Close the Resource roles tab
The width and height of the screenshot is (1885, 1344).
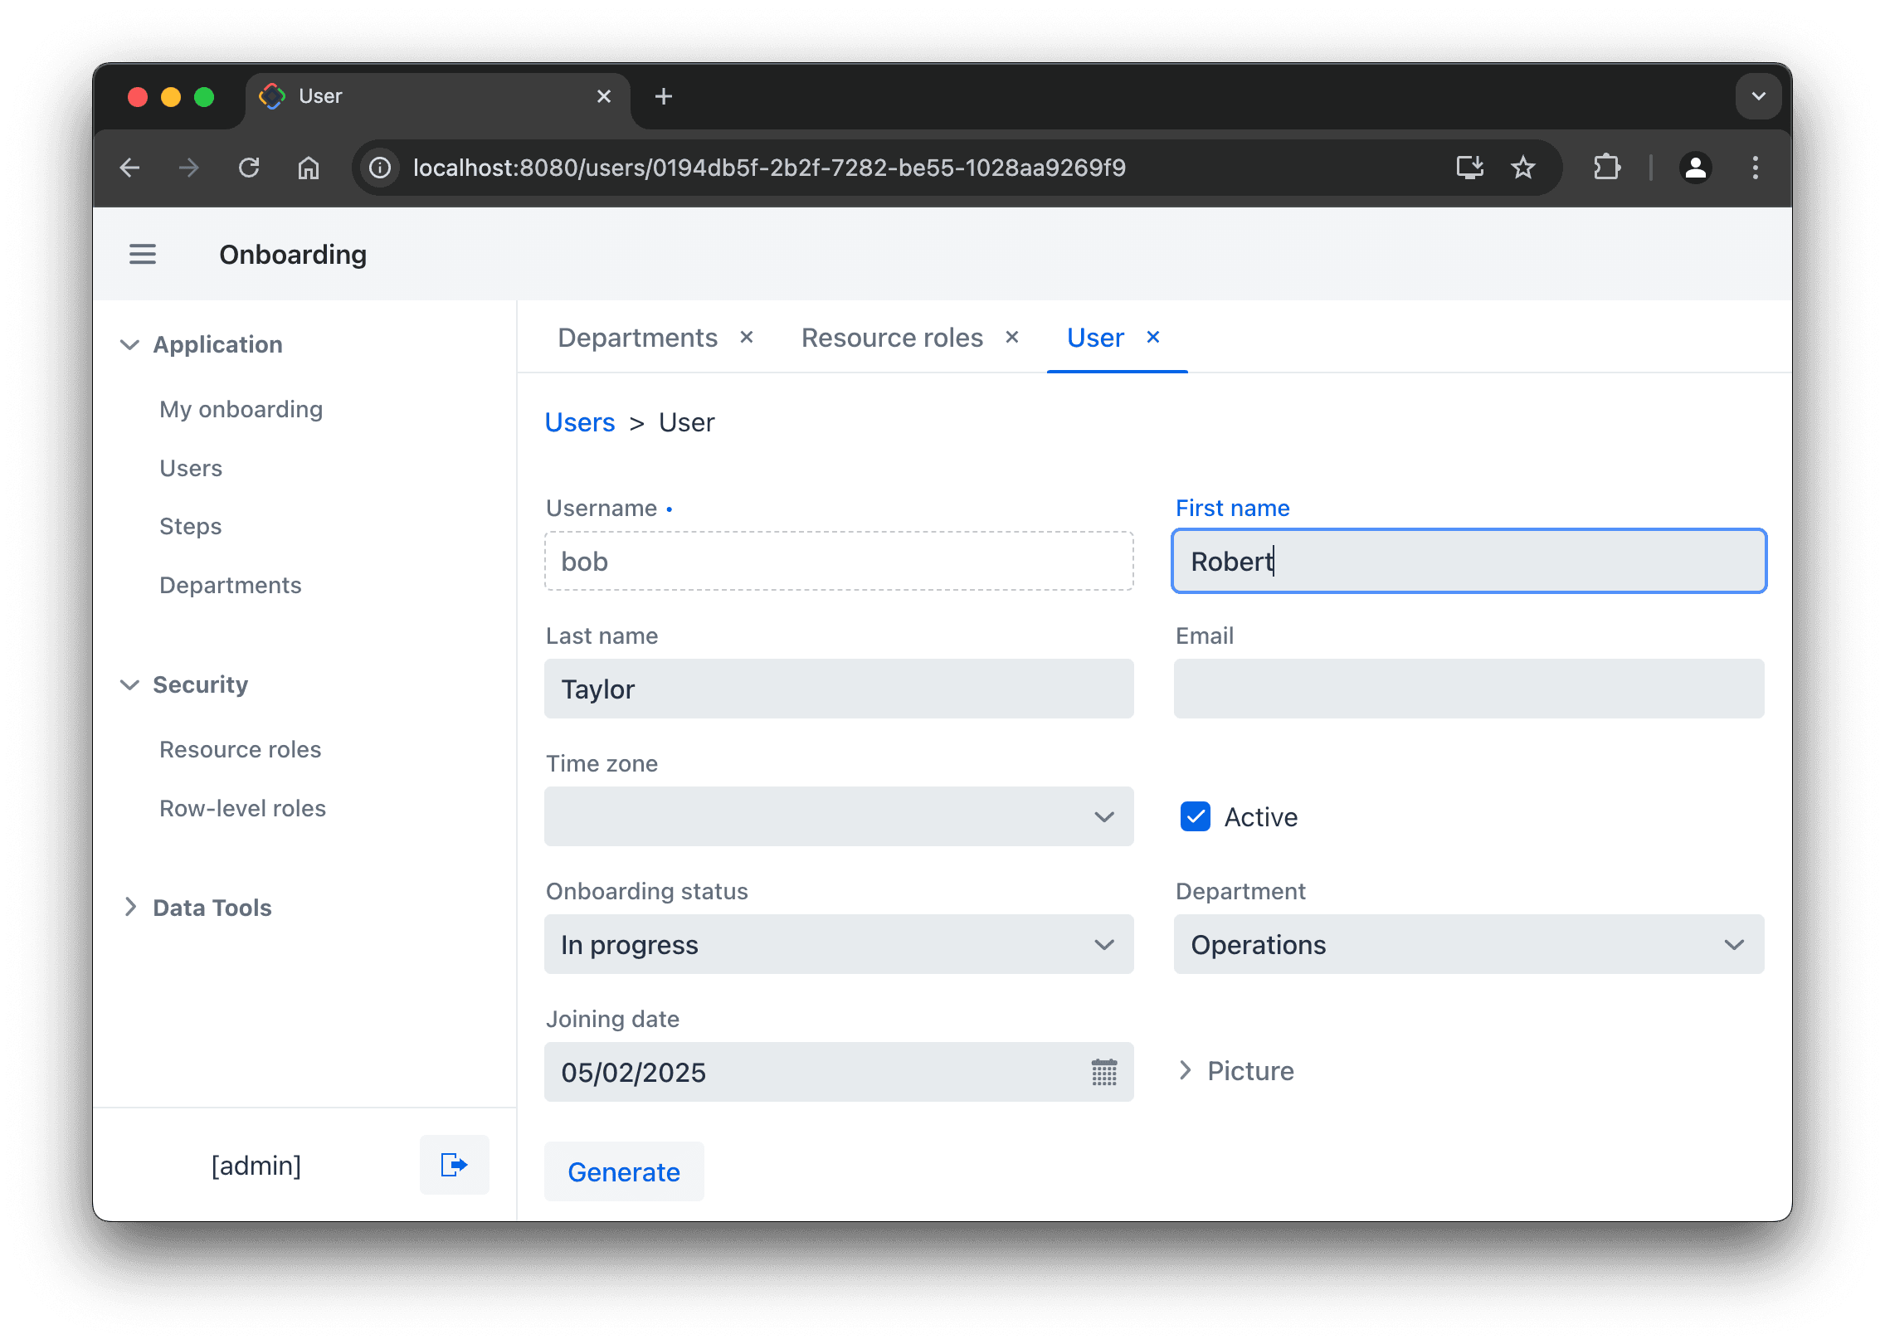pyautogui.click(x=1012, y=337)
